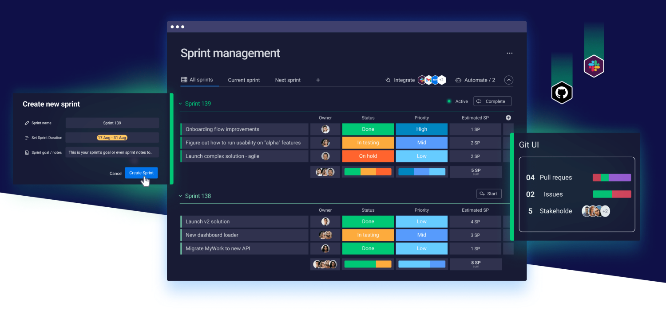This screenshot has height=314, width=666.
Task: Click the 3 SP estimate for New dashboard loader
Action: (476, 235)
